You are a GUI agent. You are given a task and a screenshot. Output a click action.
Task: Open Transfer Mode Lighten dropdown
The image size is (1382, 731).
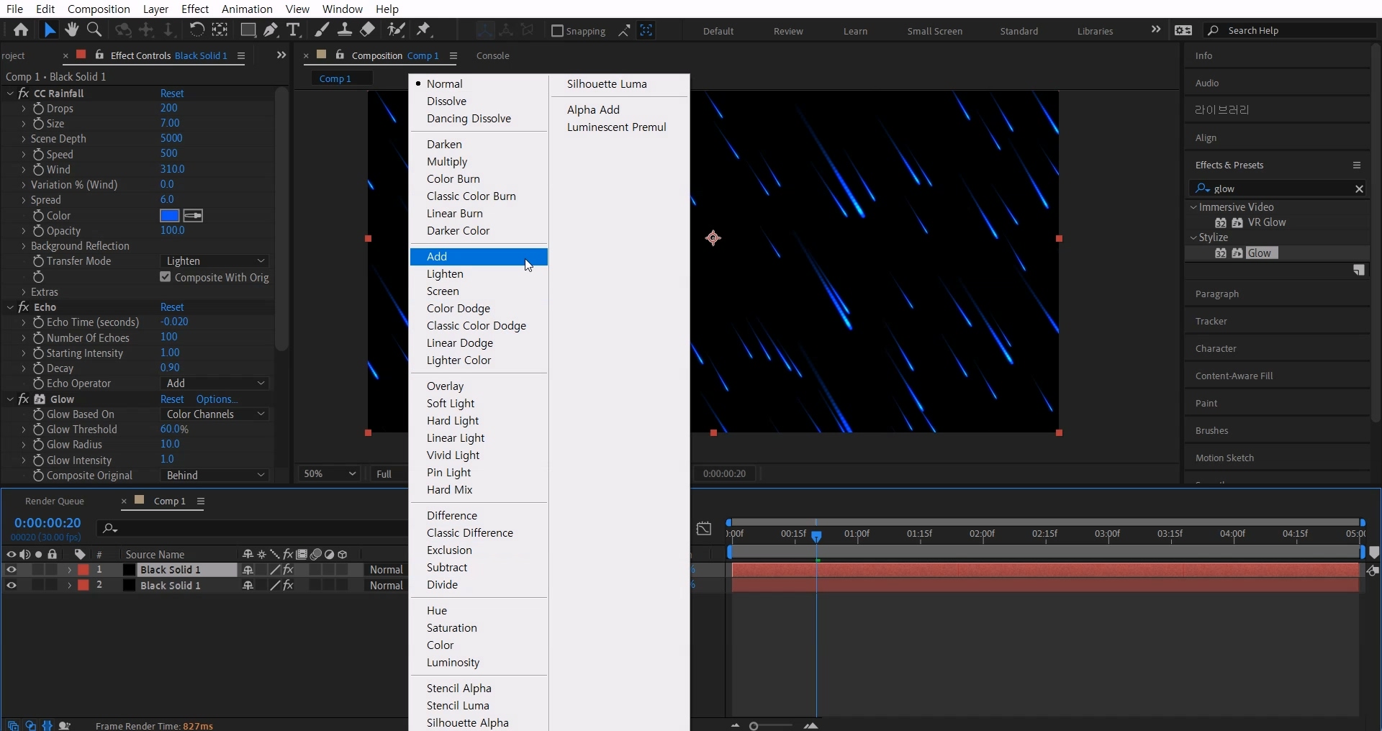pyautogui.click(x=215, y=261)
